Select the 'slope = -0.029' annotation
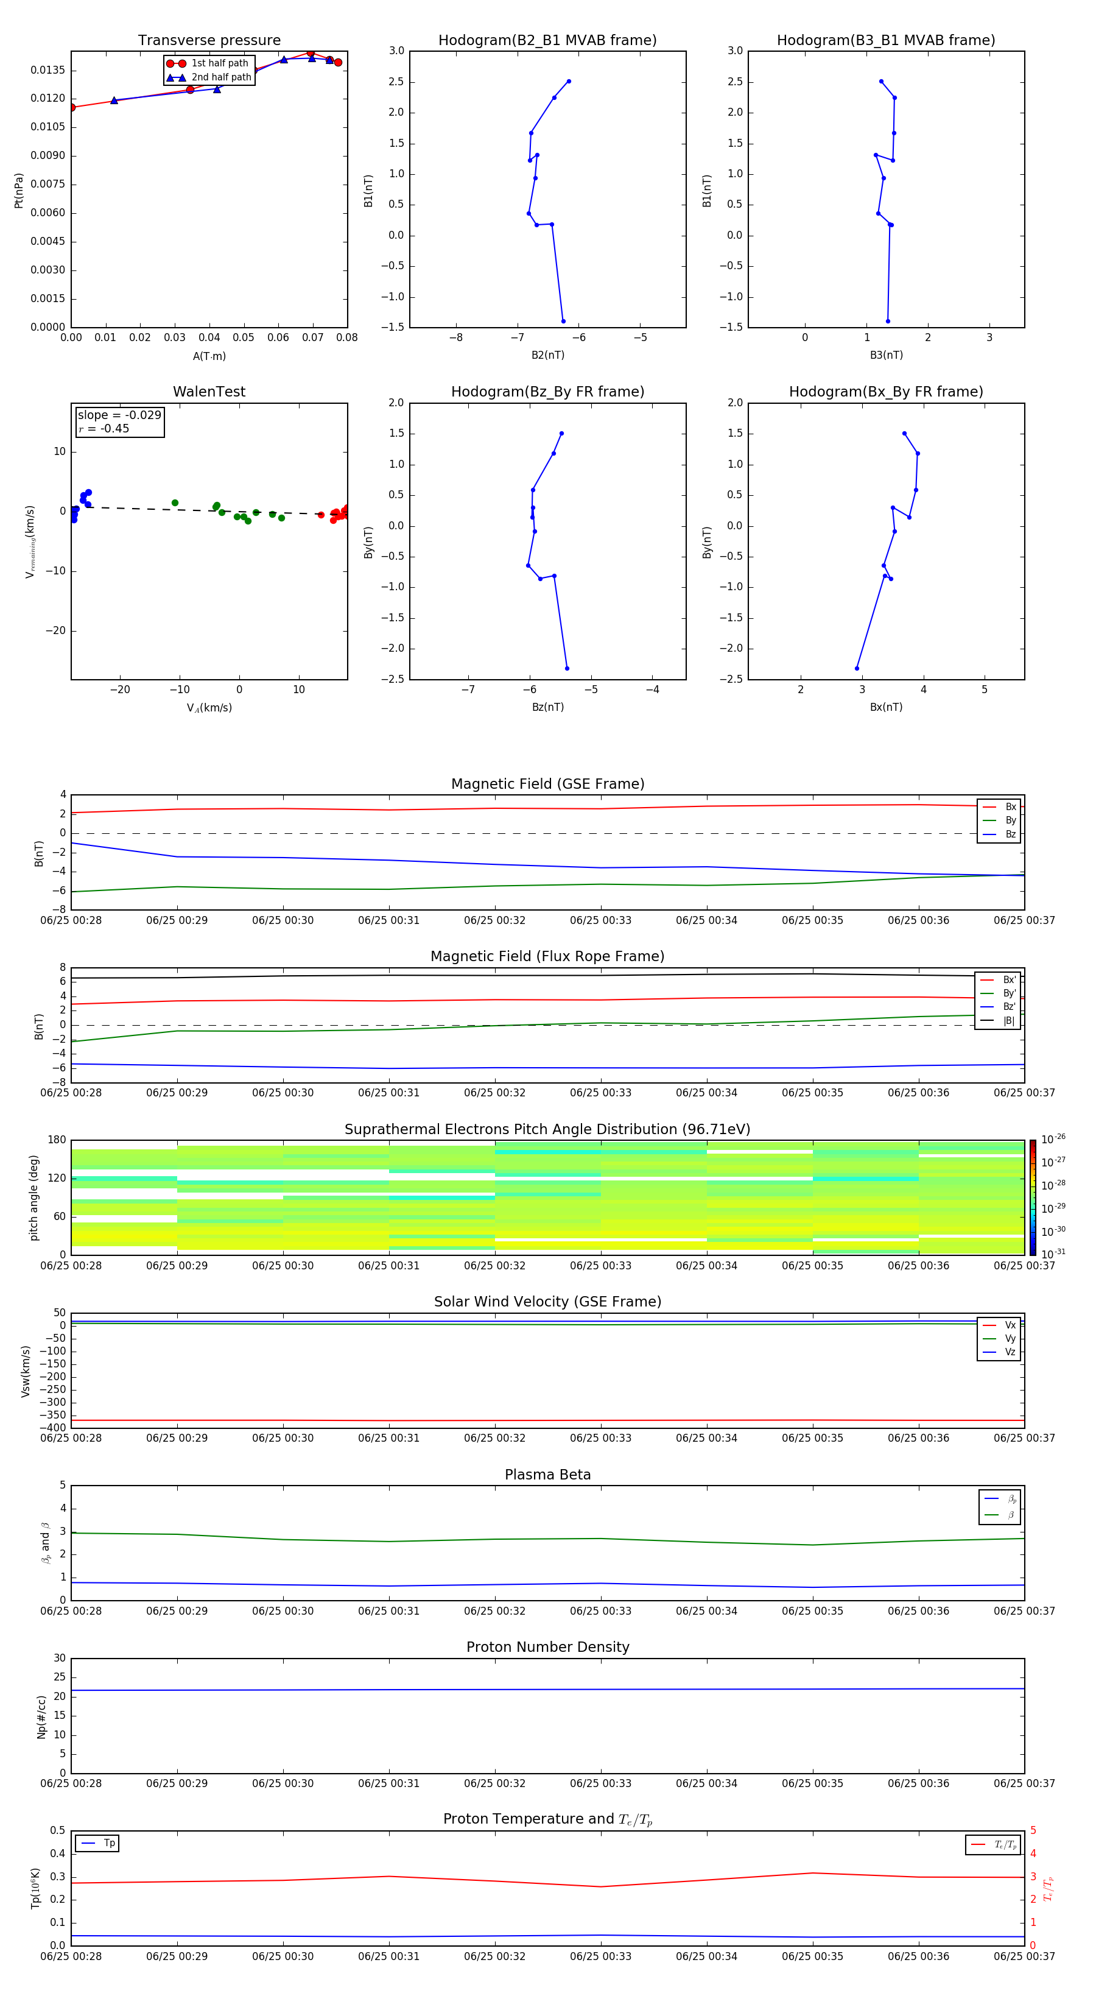1096x2010 pixels. coord(119,415)
